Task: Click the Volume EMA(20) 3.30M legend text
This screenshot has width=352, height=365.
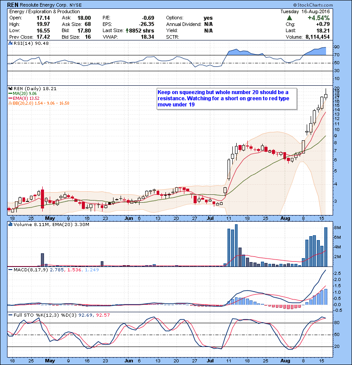Action: [71, 224]
